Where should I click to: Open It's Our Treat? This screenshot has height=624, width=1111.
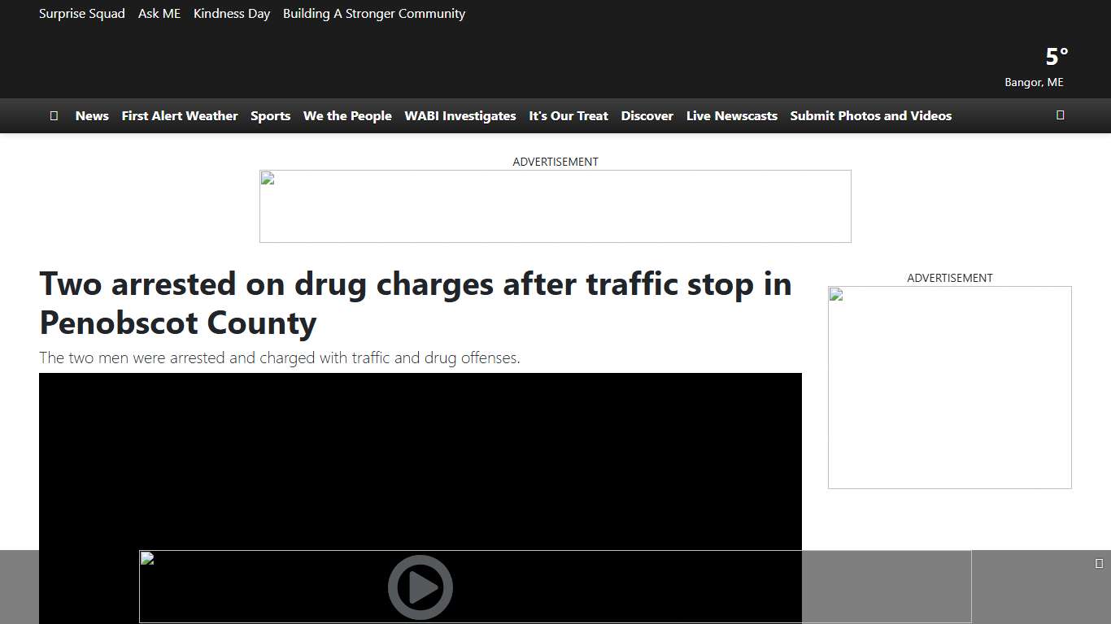568,115
